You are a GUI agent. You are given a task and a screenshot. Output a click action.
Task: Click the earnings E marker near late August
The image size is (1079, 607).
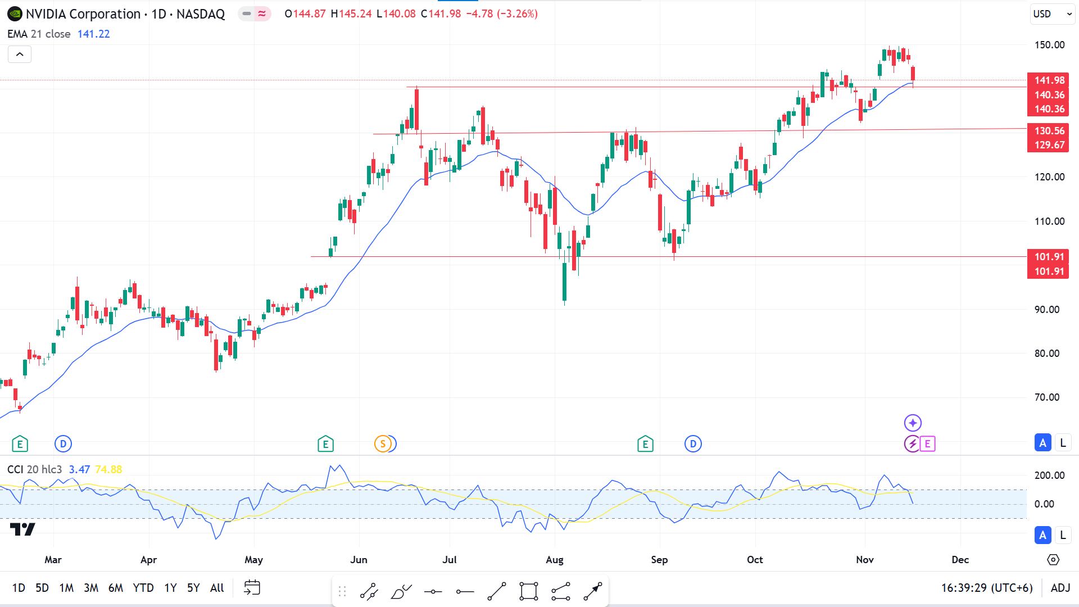[645, 444]
